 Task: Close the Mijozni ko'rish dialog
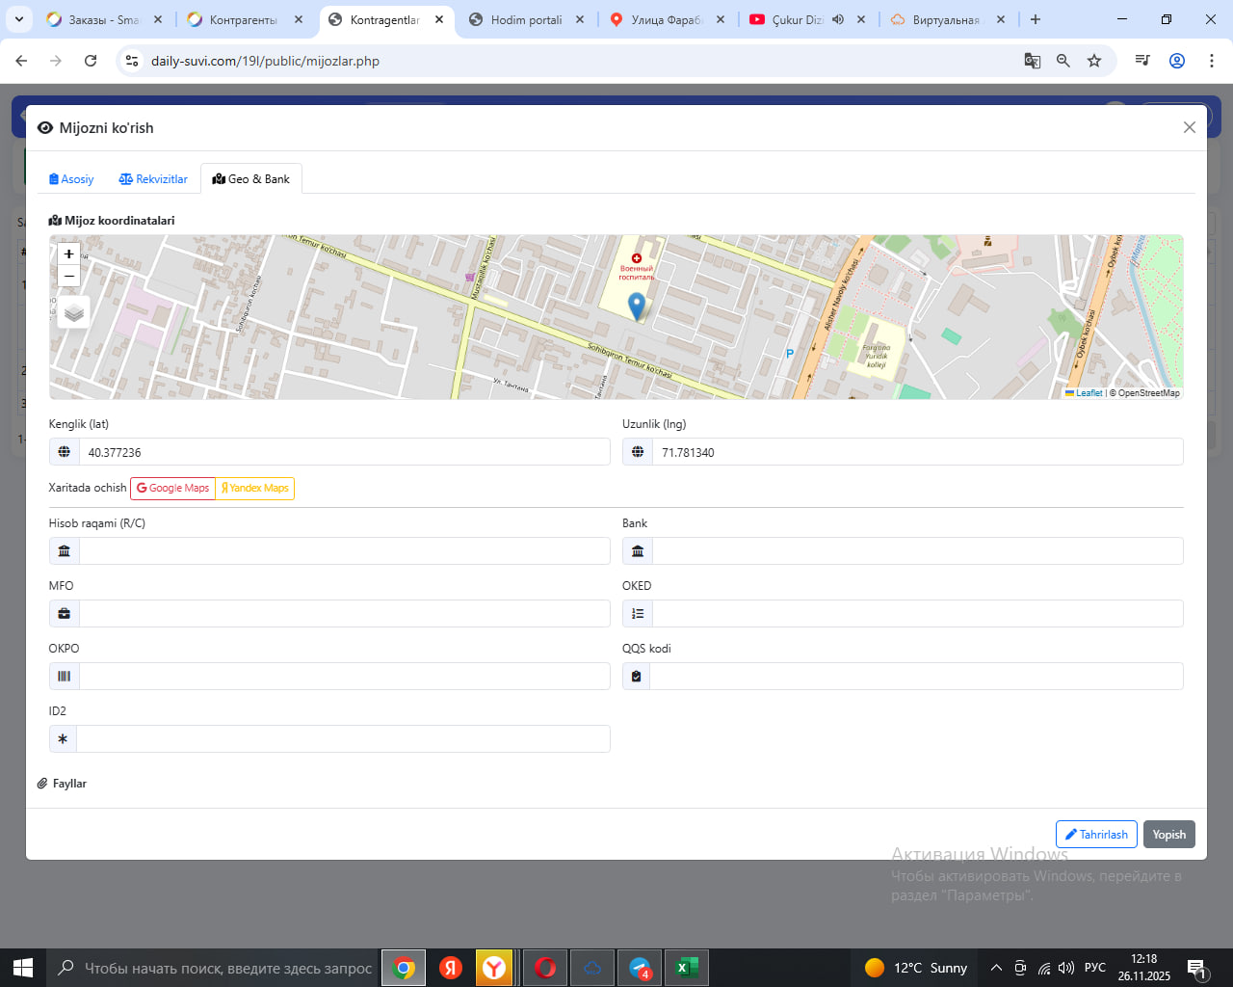[x=1189, y=127]
